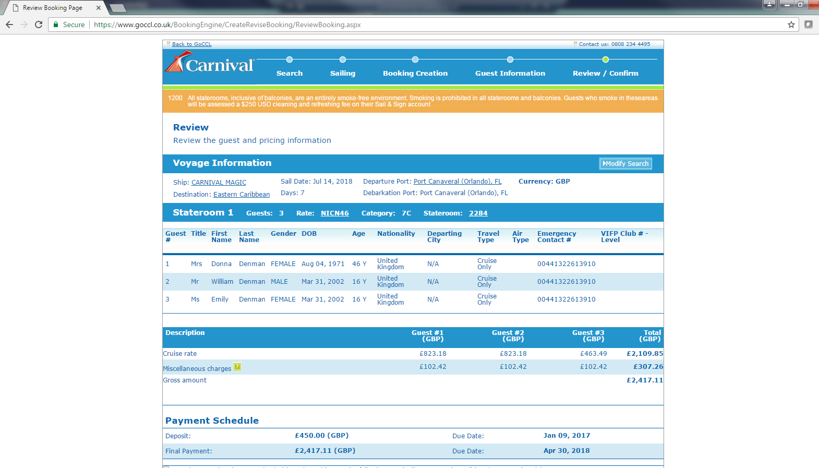Image resolution: width=819 pixels, height=468 pixels.
Task: Click Donna's Cruise Only travel type
Action: click(x=487, y=264)
